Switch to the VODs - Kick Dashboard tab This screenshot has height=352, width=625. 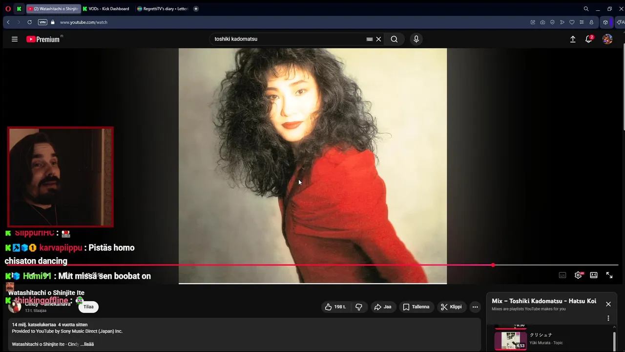pos(106,9)
